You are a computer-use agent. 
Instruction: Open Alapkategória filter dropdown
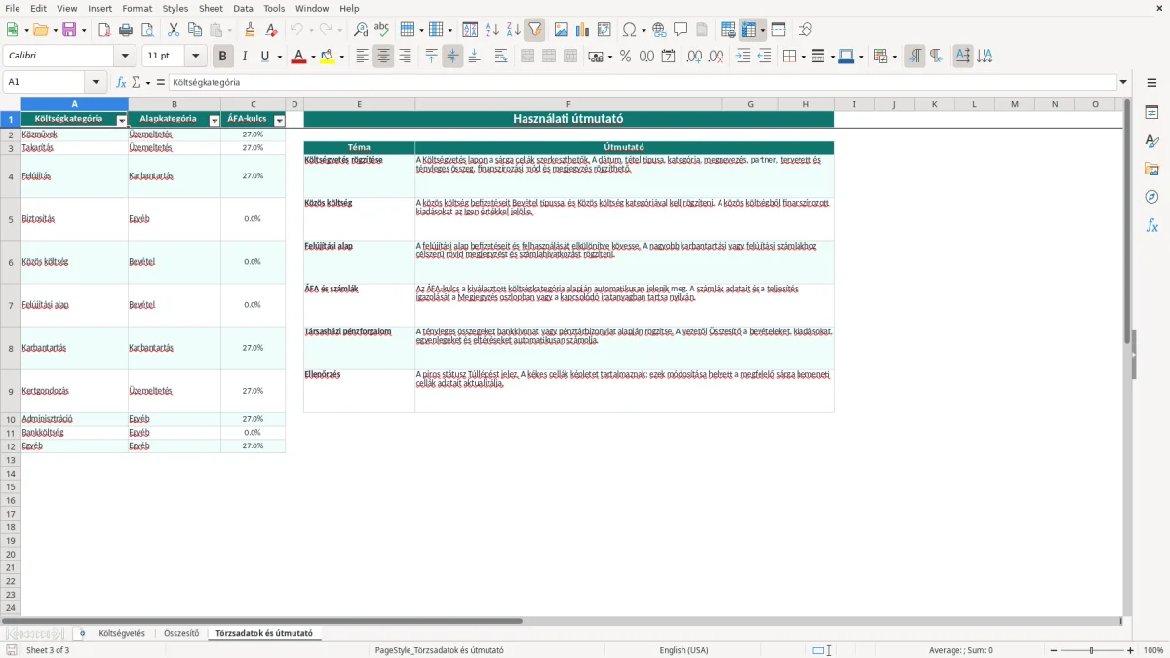coord(214,120)
